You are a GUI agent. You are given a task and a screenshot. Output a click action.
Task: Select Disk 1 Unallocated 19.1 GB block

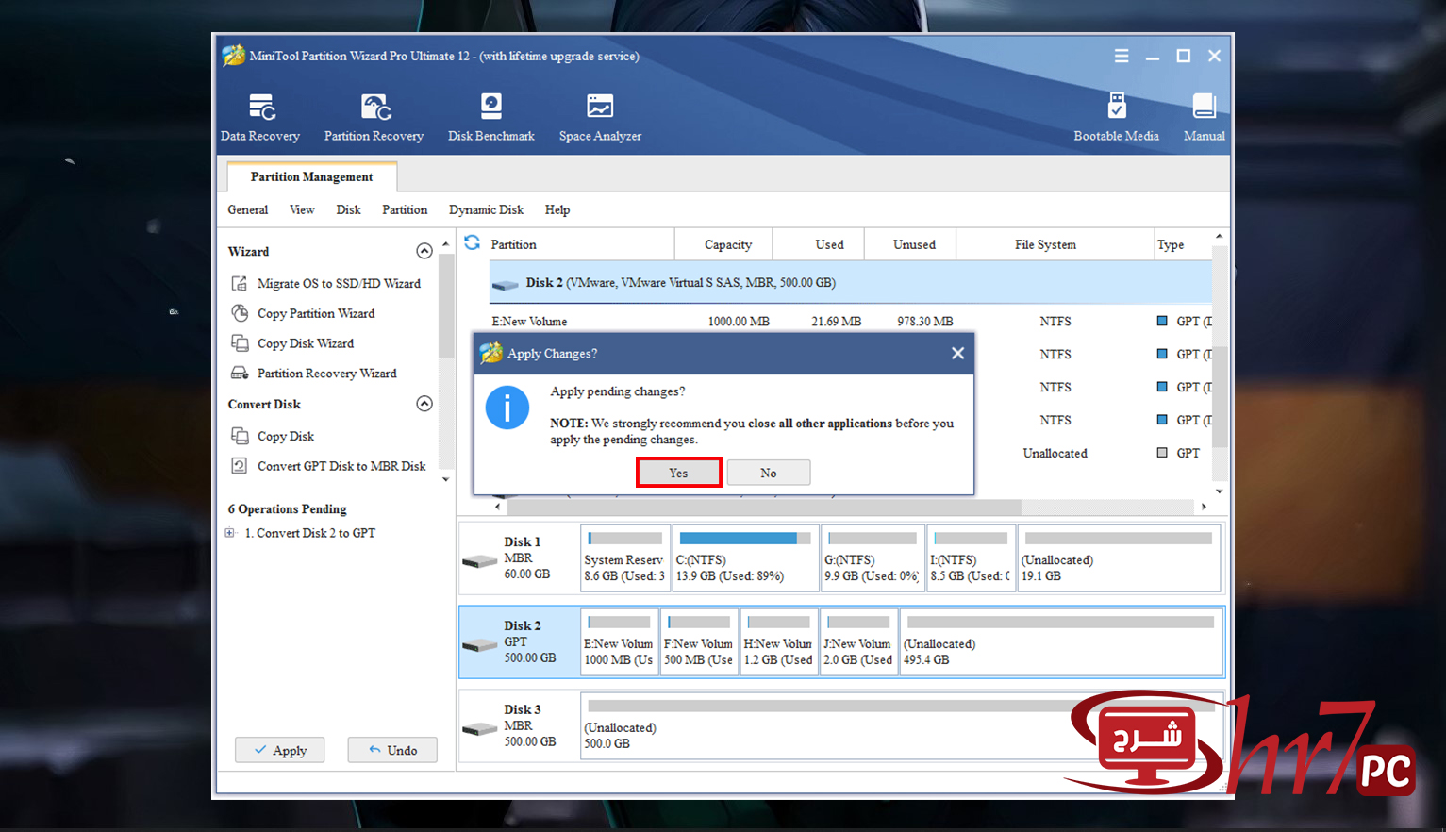1119,558
